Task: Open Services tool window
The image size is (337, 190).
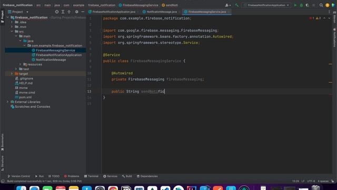Action: tap(110, 176)
